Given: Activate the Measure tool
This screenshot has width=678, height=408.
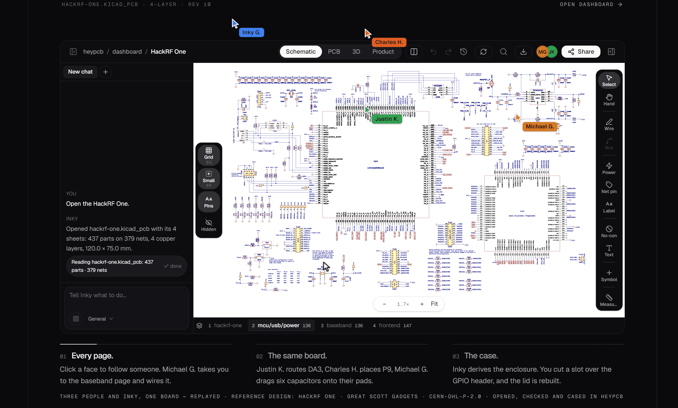Looking at the screenshot, I should point(609,300).
